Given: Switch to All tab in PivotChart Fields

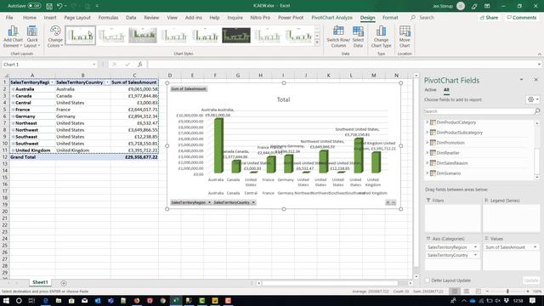Looking at the screenshot, I should (x=446, y=90).
